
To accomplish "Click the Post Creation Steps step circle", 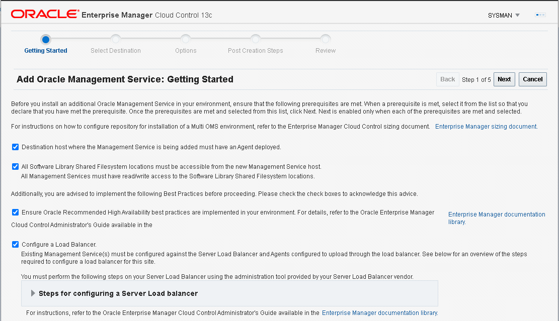I will pyautogui.click(x=256, y=39).
